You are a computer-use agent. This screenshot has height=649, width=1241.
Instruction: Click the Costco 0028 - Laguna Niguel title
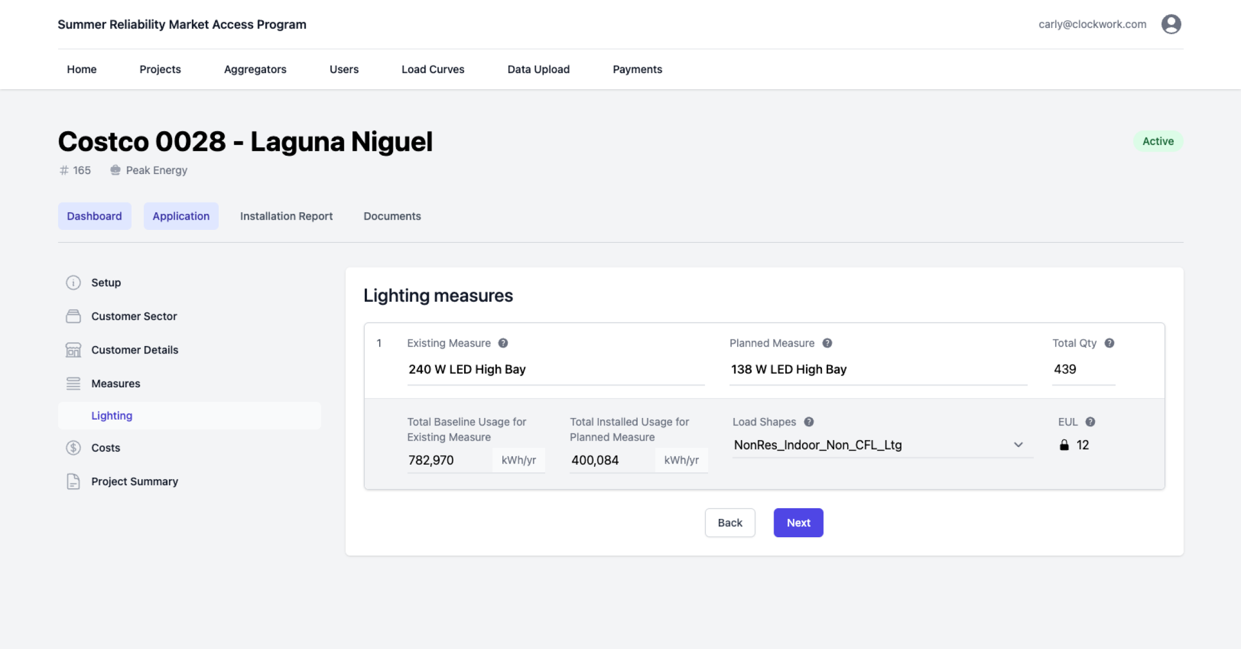tap(245, 141)
